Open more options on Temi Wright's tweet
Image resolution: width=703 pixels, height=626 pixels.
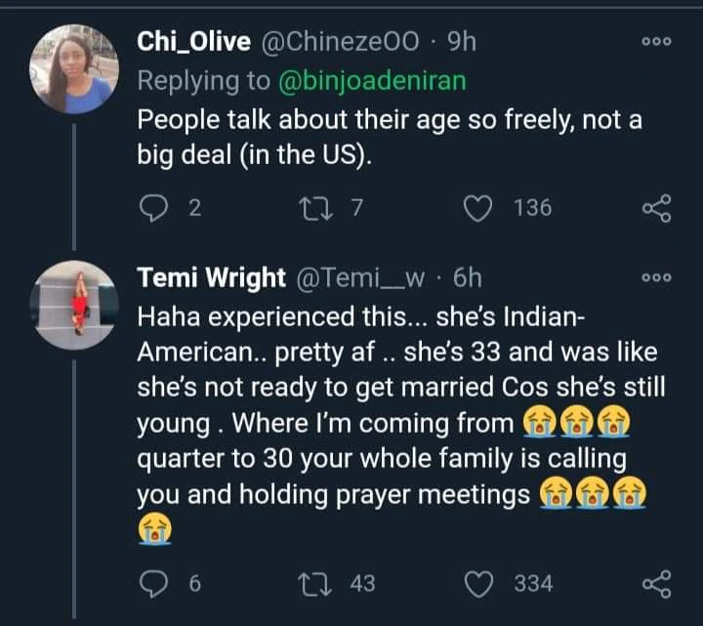[x=655, y=278]
